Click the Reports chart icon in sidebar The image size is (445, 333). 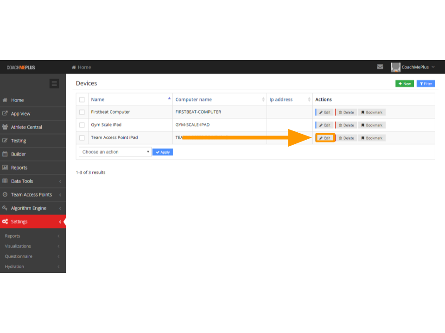point(5,167)
